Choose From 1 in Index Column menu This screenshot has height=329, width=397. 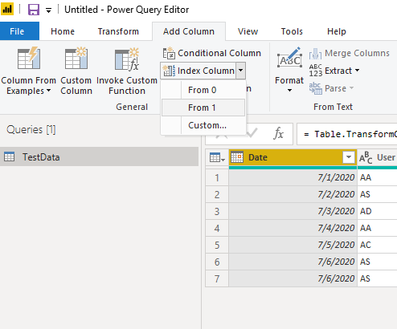[x=203, y=108]
